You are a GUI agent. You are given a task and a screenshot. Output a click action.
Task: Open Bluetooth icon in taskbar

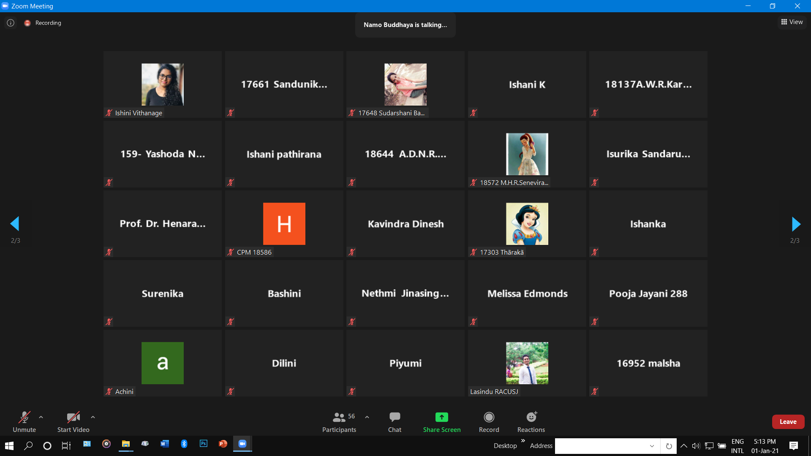[x=184, y=444]
